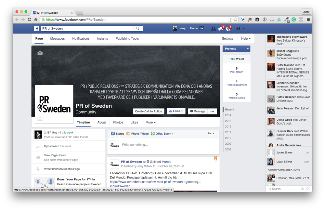Reload the page with refresh icon
This screenshot has height=210, width=325.
click(30, 20)
